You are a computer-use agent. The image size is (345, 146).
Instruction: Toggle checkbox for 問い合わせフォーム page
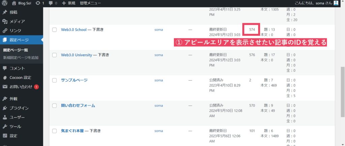[55, 106]
